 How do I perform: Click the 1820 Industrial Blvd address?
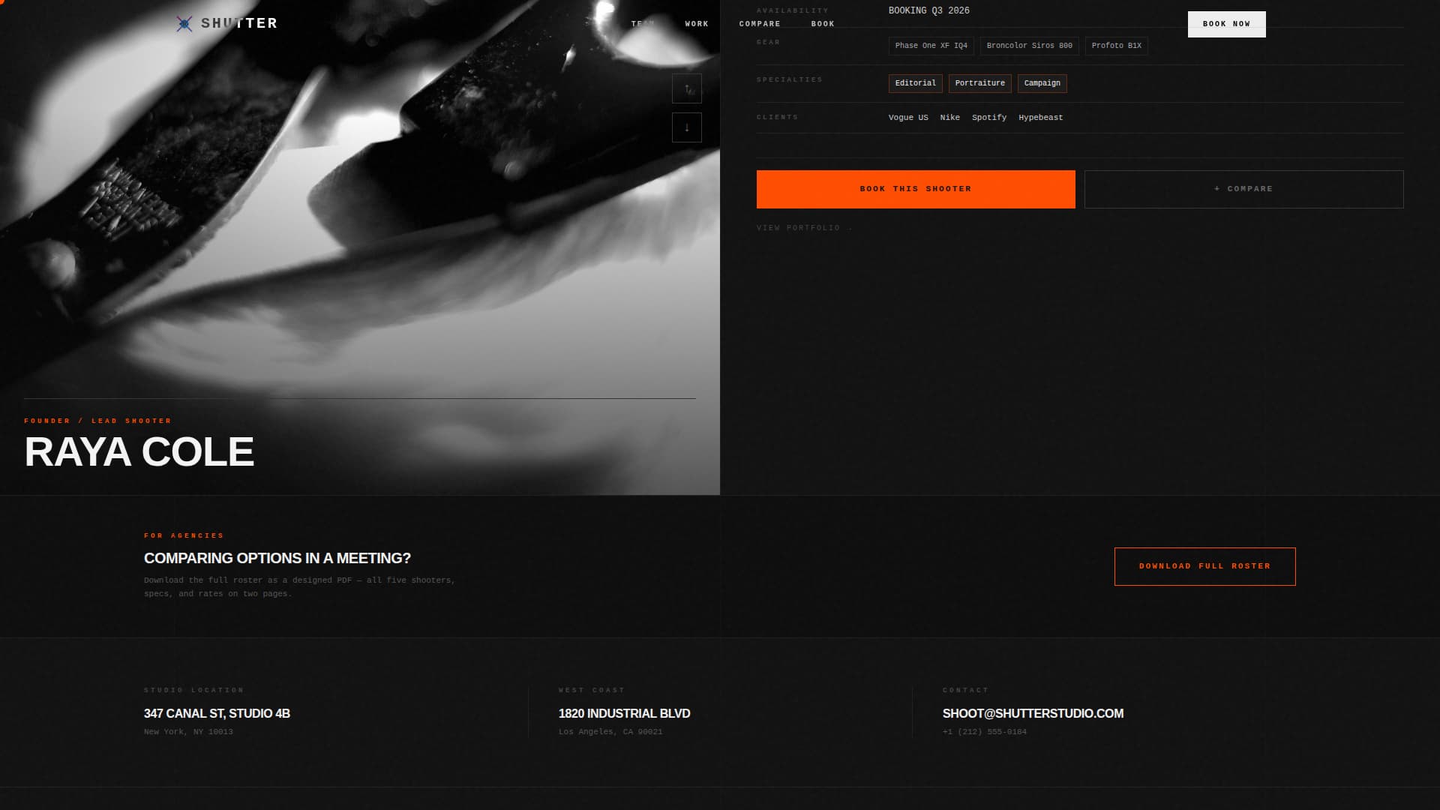point(625,714)
